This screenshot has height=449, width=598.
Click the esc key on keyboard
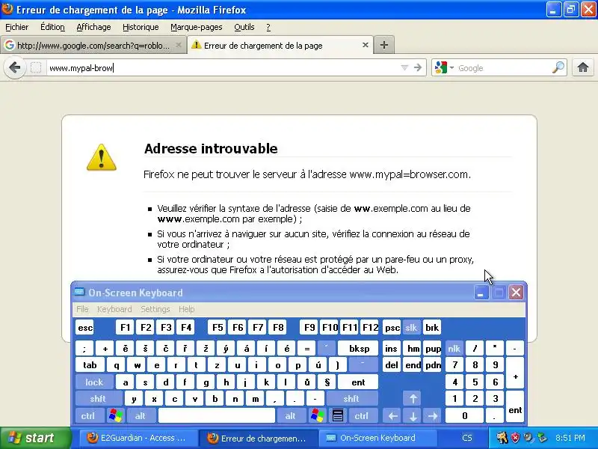coord(85,328)
